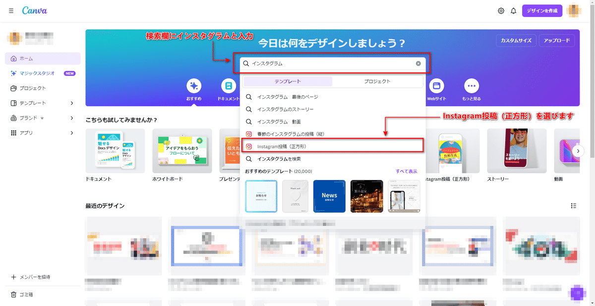
Task: Open ドキュメント card thumbnail
Action: [115, 151]
